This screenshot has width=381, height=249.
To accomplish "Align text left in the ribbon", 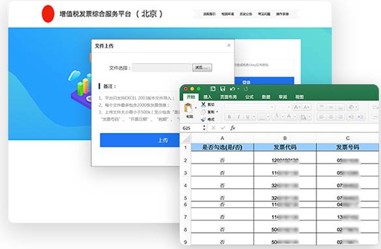I will click(322, 117).
